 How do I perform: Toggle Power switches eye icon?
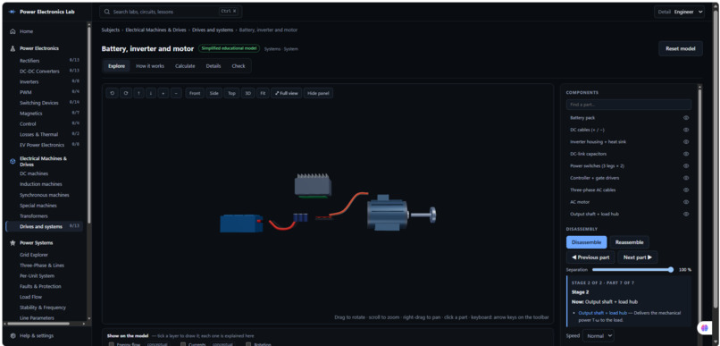tap(686, 166)
